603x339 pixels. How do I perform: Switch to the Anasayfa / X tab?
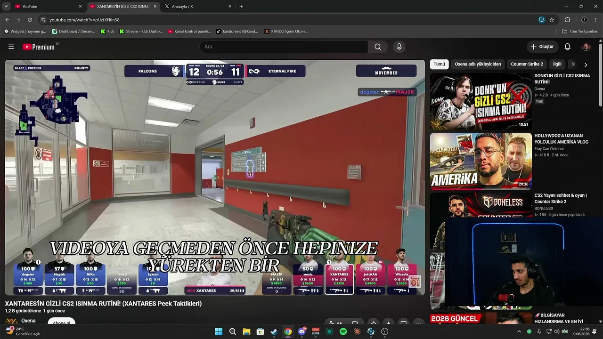198,7
